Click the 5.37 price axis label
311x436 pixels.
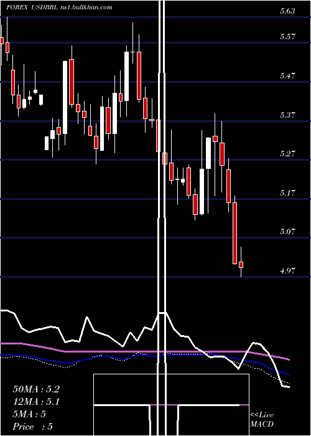tap(287, 115)
